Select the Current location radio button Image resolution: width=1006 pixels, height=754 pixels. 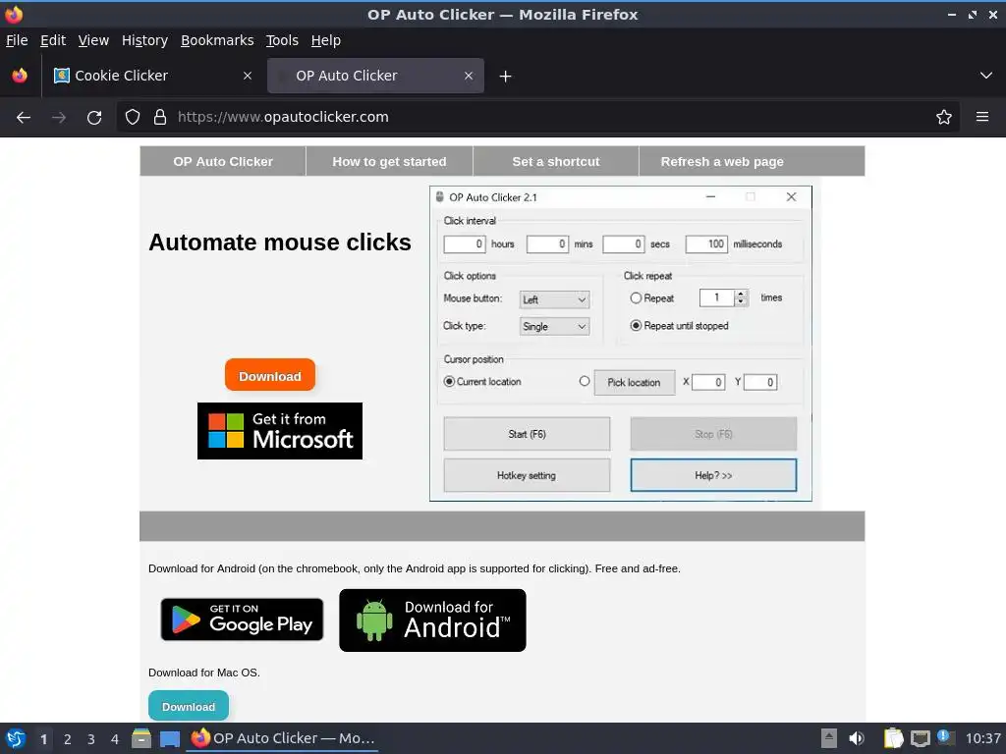[x=449, y=382]
